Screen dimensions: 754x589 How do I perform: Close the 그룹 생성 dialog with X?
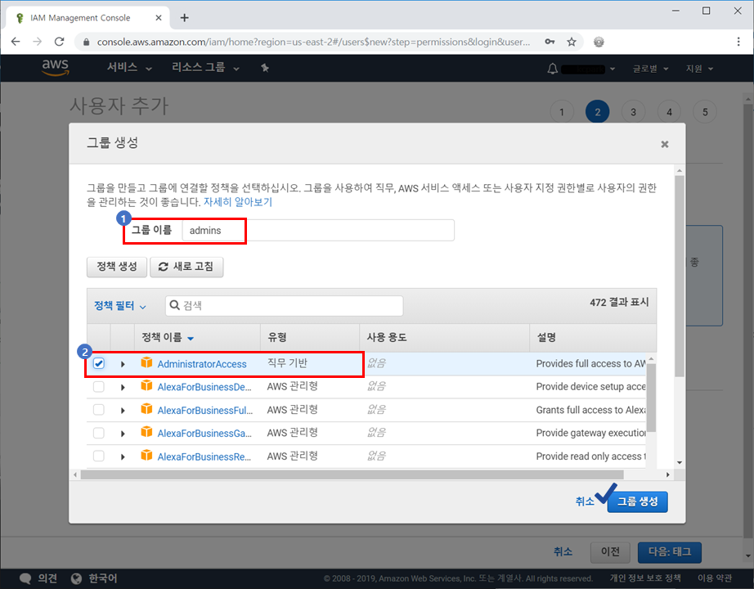[x=665, y=144]
